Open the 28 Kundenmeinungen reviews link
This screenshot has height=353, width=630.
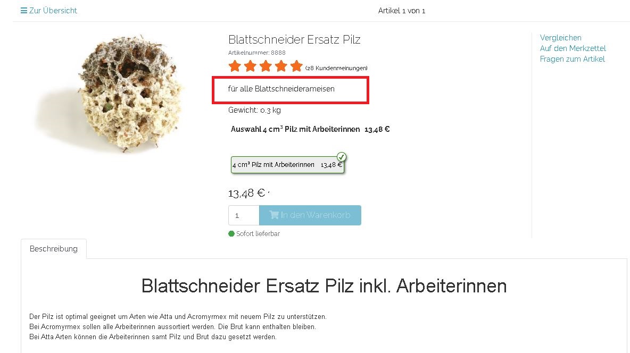tap(336, 68)
